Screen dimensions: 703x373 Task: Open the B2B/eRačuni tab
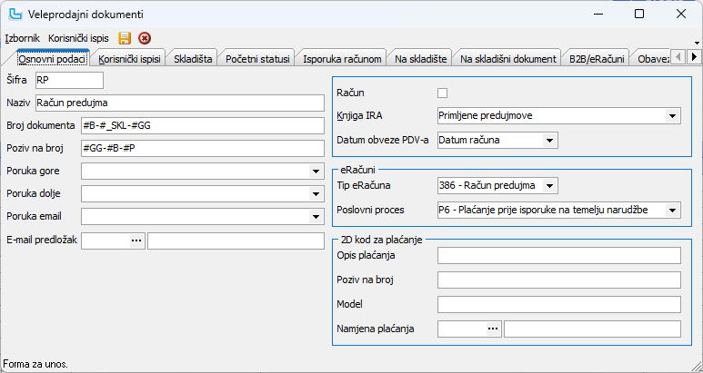(596, 58)
